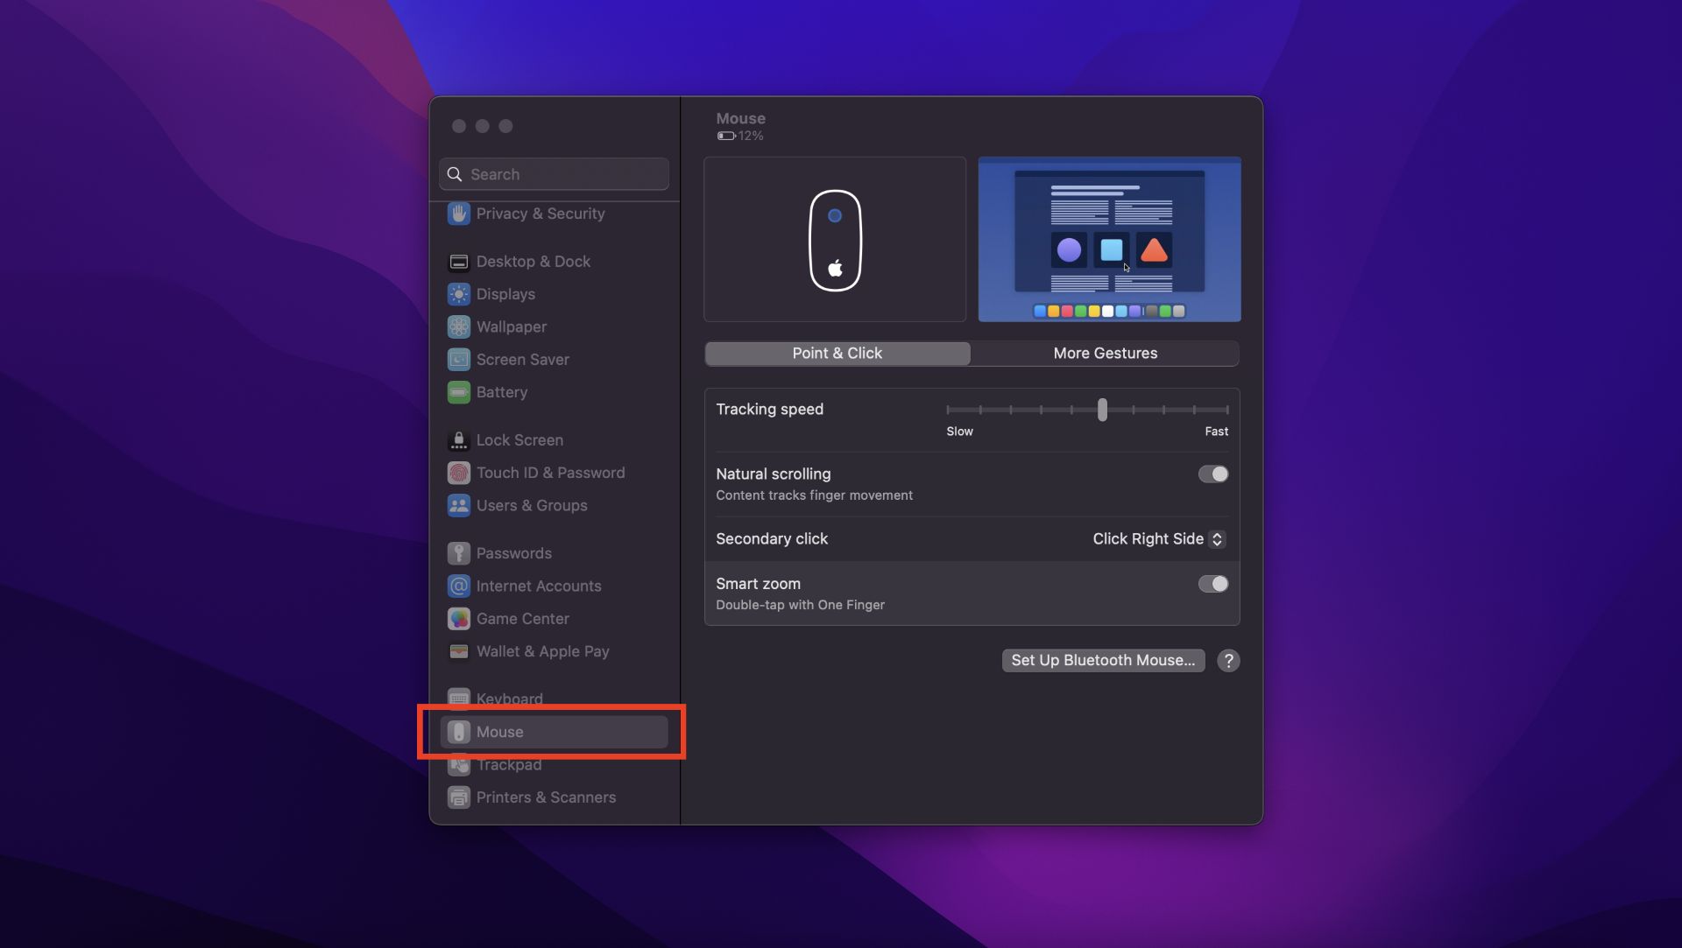Disable the Smart zoom switch
The image size is (1682, 948).
(1213, 584)
